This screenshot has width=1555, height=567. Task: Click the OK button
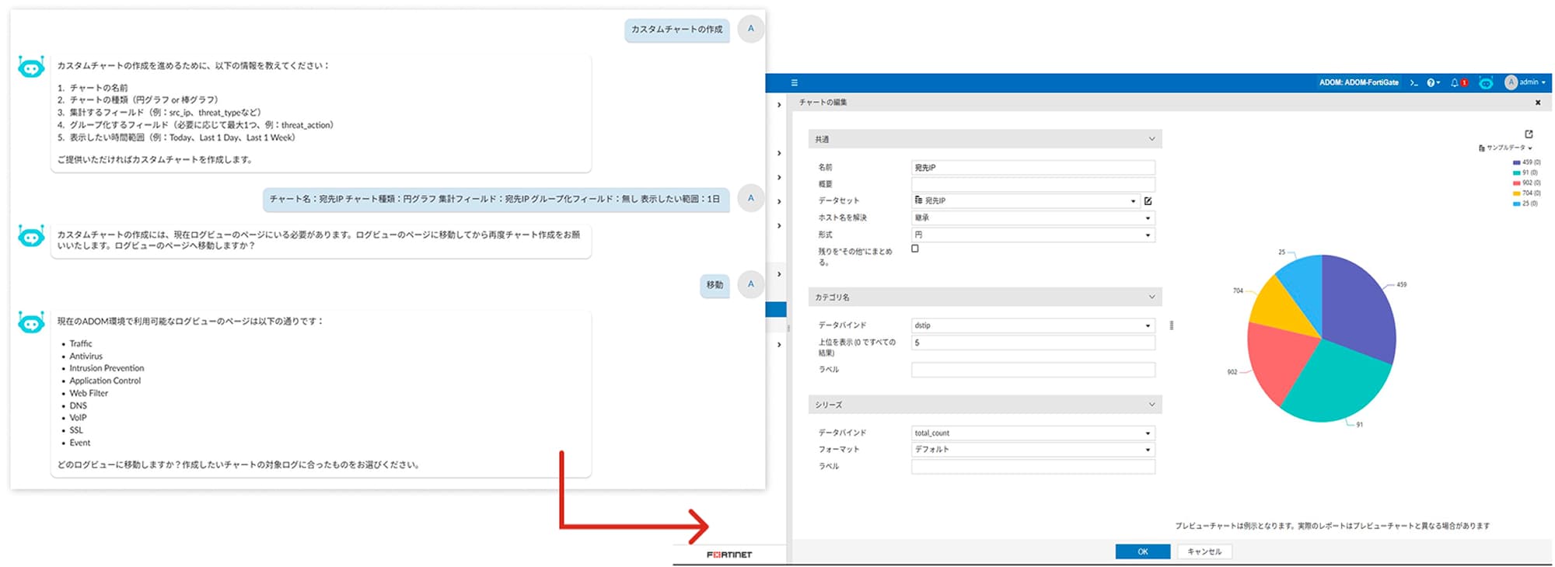(1142, 551)
